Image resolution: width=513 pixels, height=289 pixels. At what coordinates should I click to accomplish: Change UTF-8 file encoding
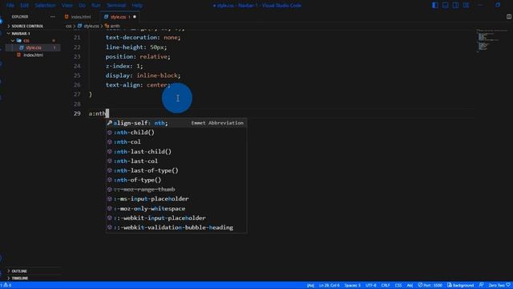click(x=370, y=286)
